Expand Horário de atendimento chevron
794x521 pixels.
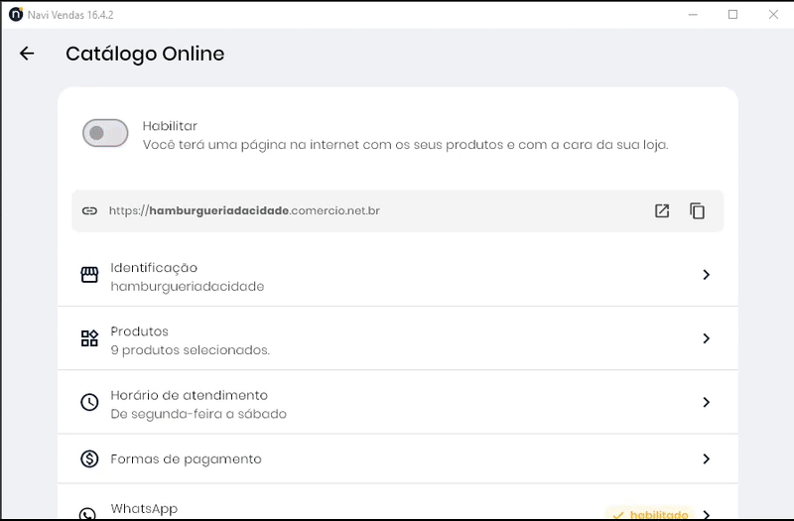coord(706,402)
